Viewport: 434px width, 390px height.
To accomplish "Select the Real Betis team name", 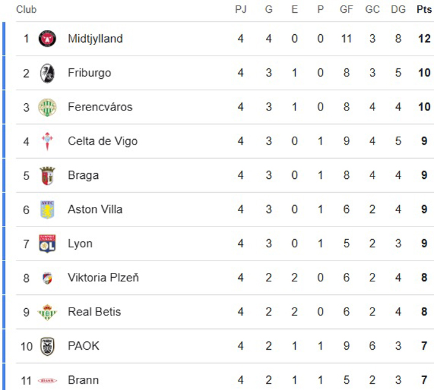I will [x=95, y=312].
